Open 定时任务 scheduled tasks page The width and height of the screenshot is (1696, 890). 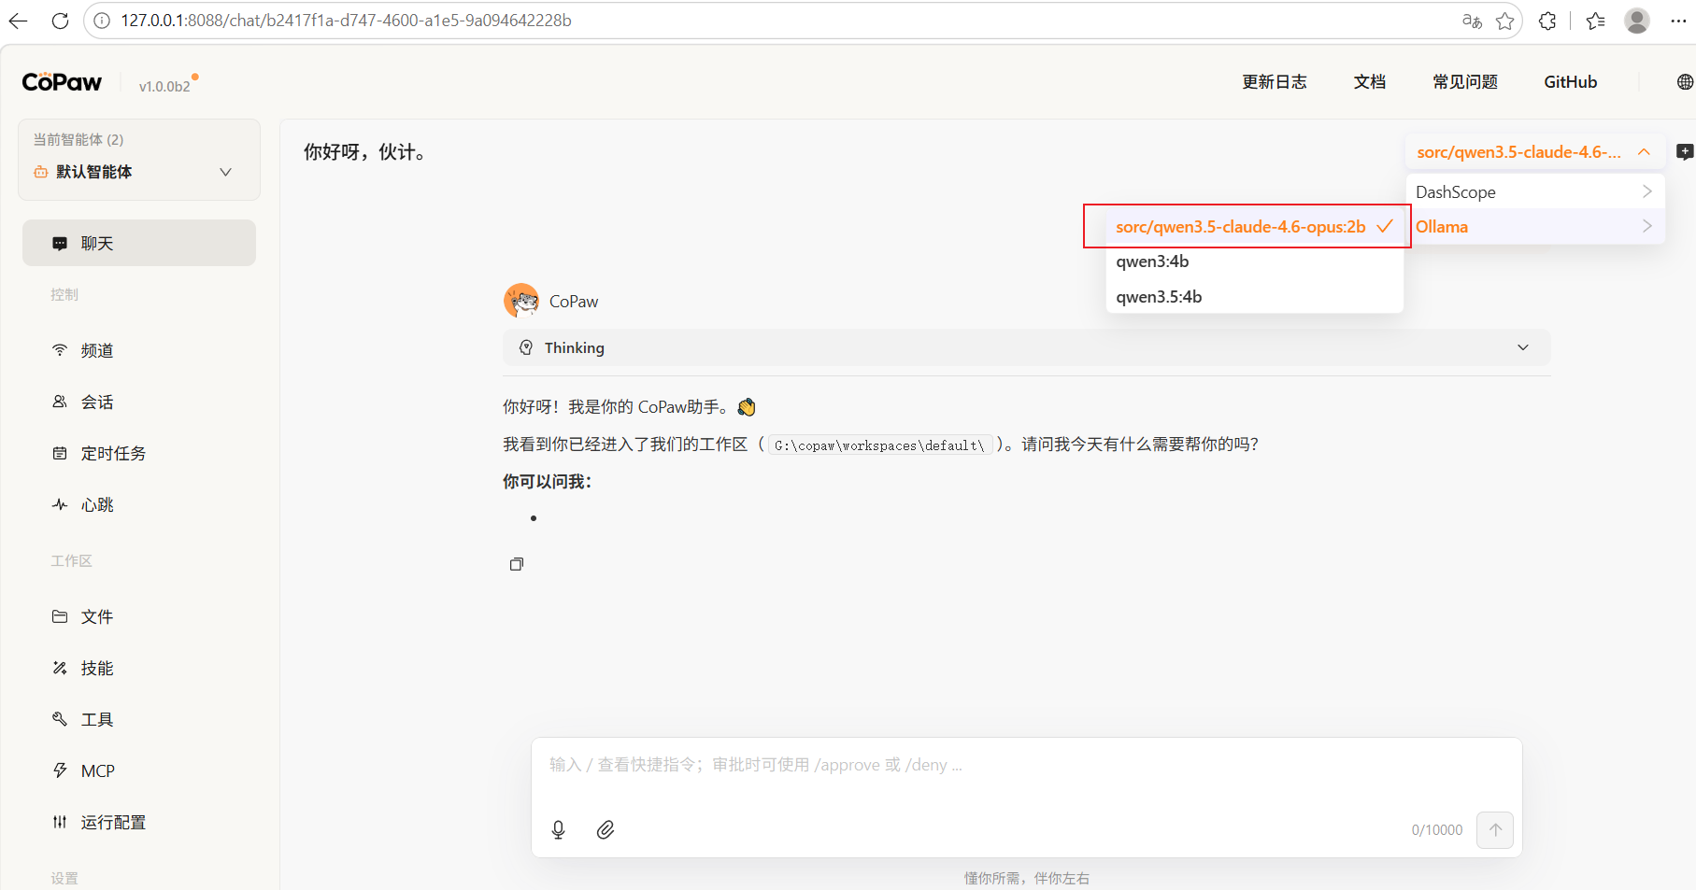coord(139,453)
